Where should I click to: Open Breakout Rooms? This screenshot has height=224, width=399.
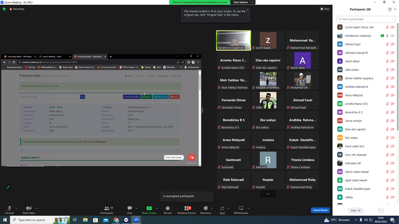(186, 210)
